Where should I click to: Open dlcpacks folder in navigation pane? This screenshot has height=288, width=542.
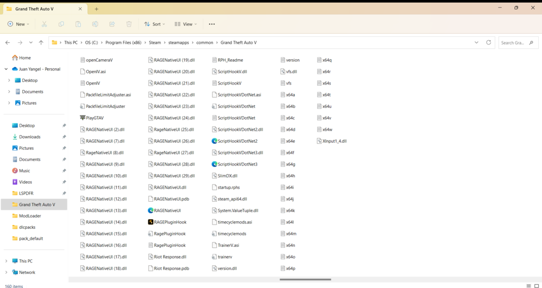pyautogui.click(x=23, y=227)
